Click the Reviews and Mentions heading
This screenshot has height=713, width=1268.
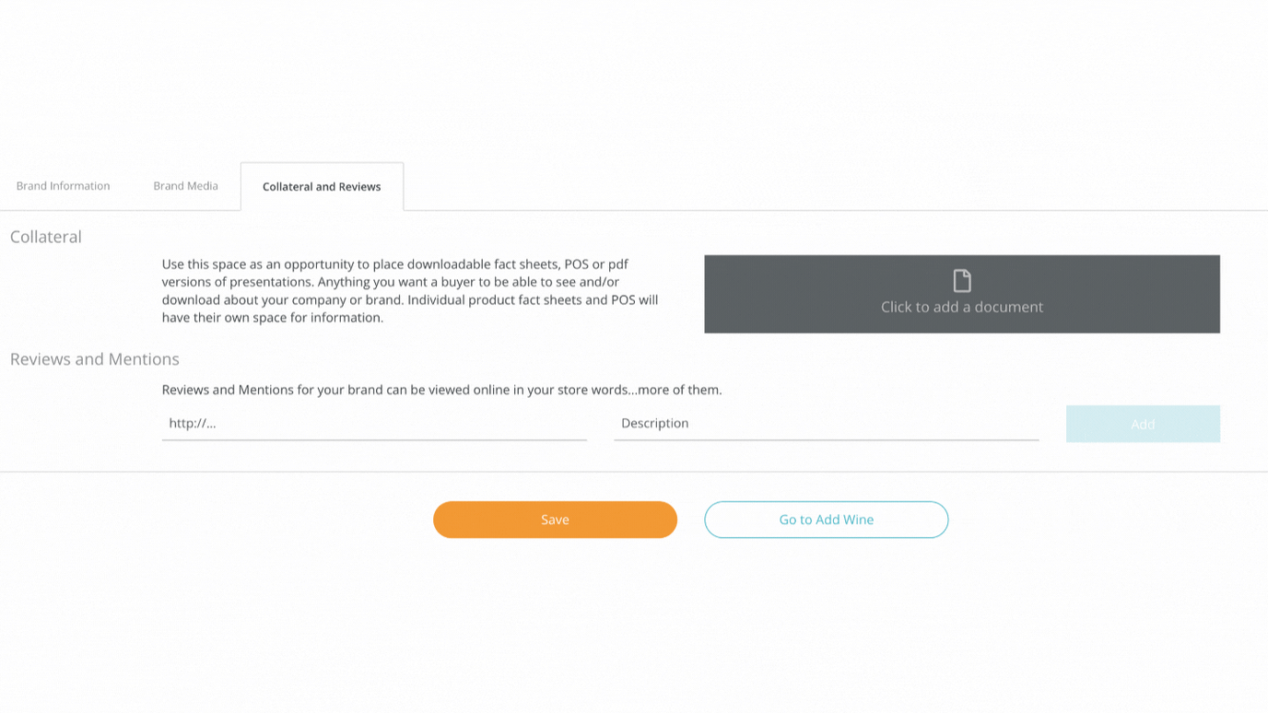94,358
